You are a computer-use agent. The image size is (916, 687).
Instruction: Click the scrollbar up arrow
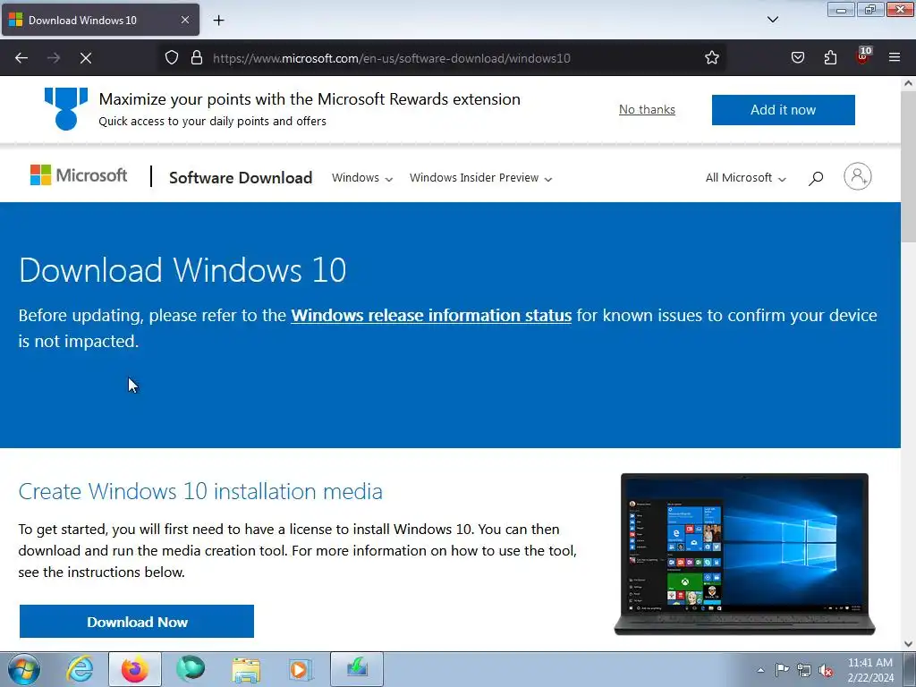[x=908, y=83]
